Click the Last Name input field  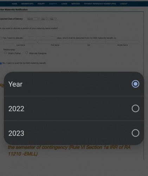(20, 42)
